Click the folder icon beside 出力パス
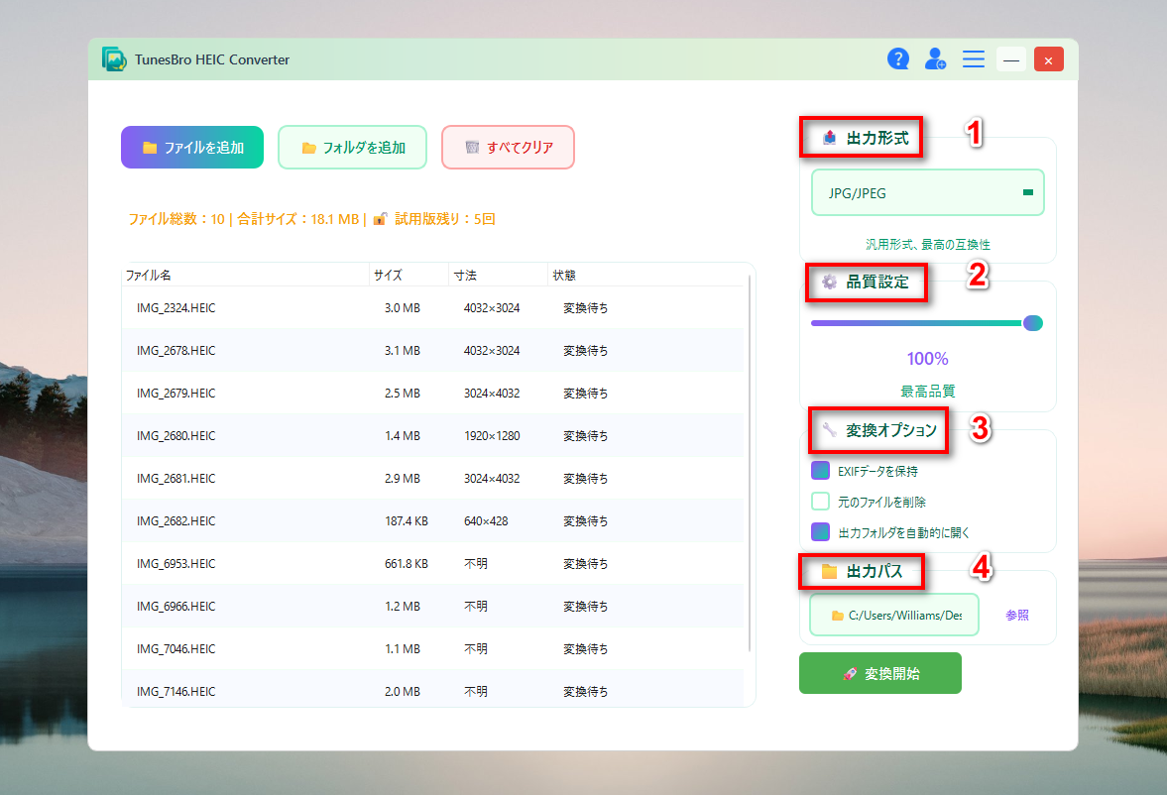This screenshot has height=795, width=1167. [x=830, y=571]
